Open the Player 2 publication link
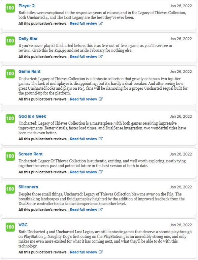This screenshot has width=198, height=260. (x=26, y=6)
